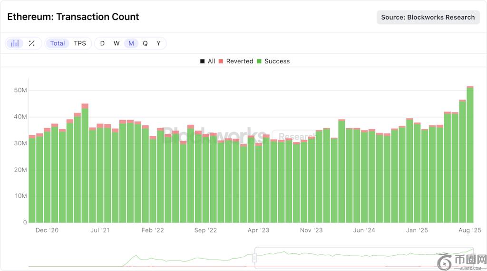
Task: Select Total transaction count mode
Action: coord(58,43)
